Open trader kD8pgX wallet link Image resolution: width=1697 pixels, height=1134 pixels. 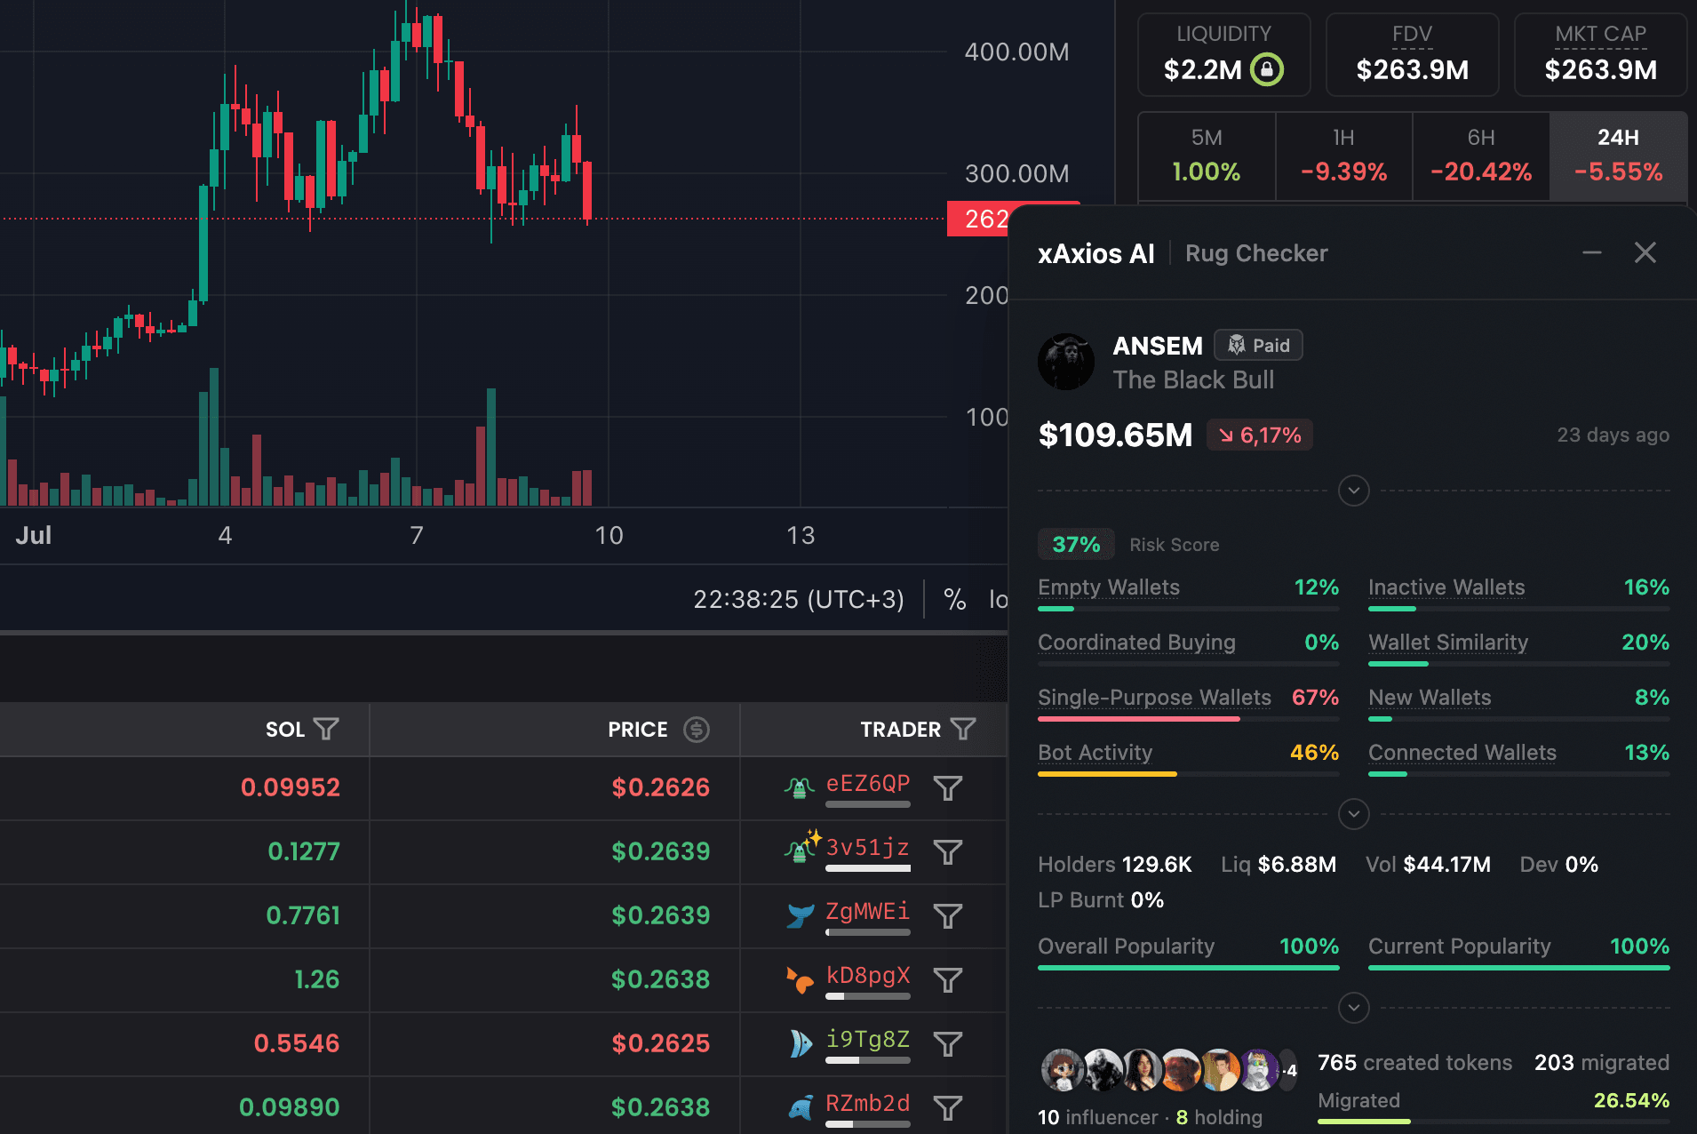coord(868,976)
